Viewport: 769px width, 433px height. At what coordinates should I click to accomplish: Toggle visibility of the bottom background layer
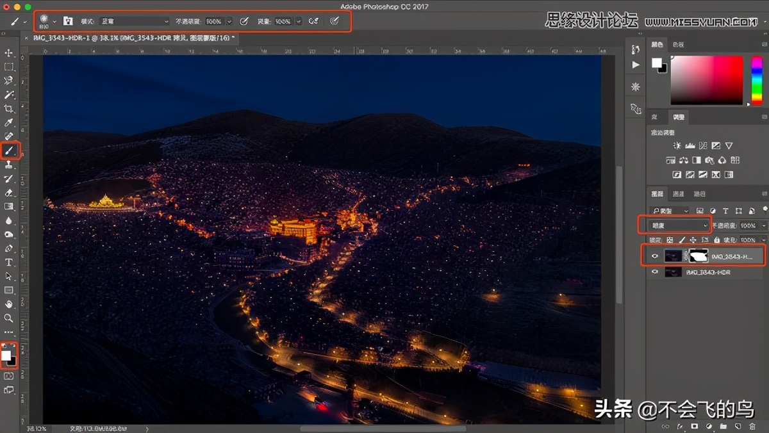tap(655, 271)
